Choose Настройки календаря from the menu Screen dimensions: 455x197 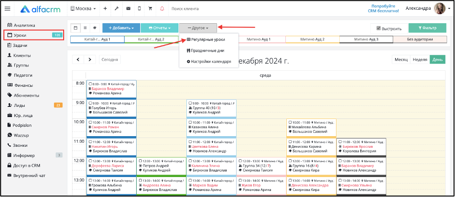(x=208, y=61)
